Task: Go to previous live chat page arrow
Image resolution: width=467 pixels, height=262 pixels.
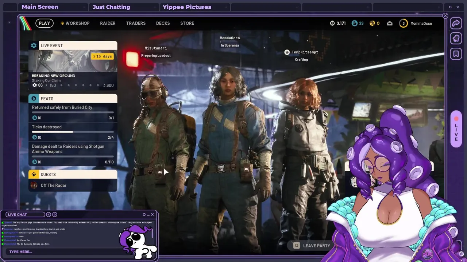Action: [x=49, y=214]
